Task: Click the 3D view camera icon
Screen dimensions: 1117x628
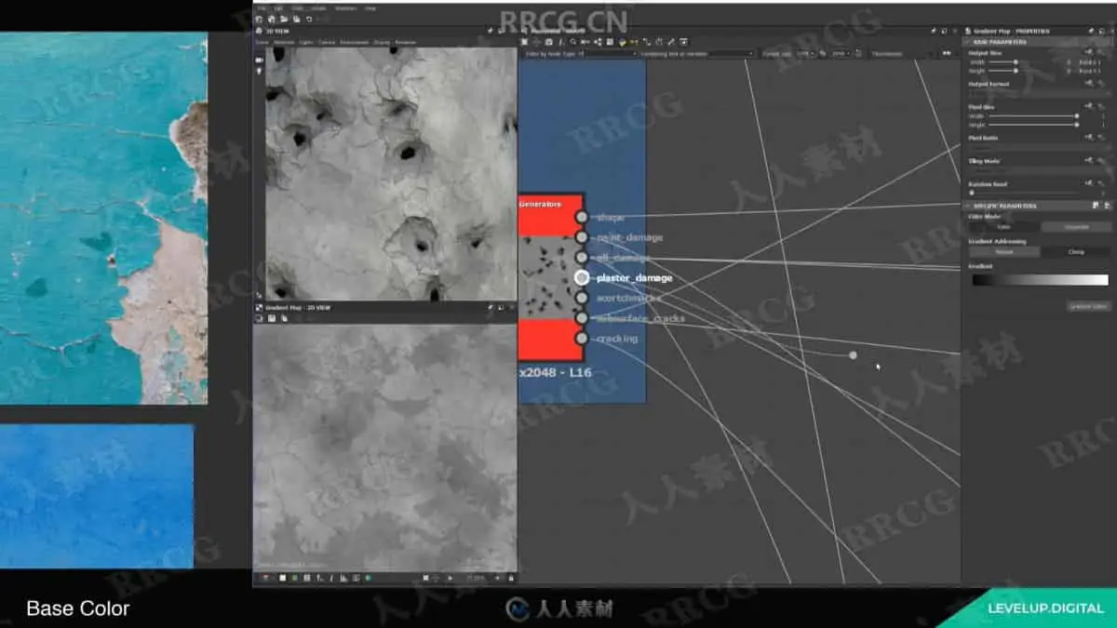Action: tap(259, 60)
